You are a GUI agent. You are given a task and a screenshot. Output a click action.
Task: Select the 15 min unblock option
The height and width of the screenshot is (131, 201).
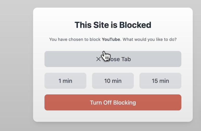coord(160,81)
